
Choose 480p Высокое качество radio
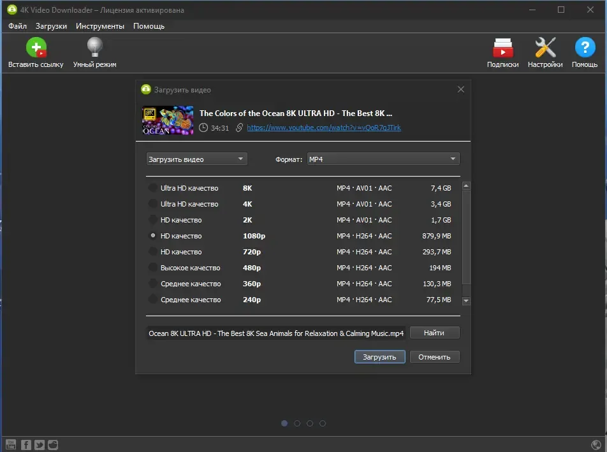coord(153,268)
